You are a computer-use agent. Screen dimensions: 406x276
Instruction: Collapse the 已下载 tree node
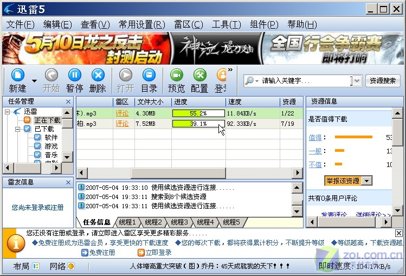click(17, 129)
